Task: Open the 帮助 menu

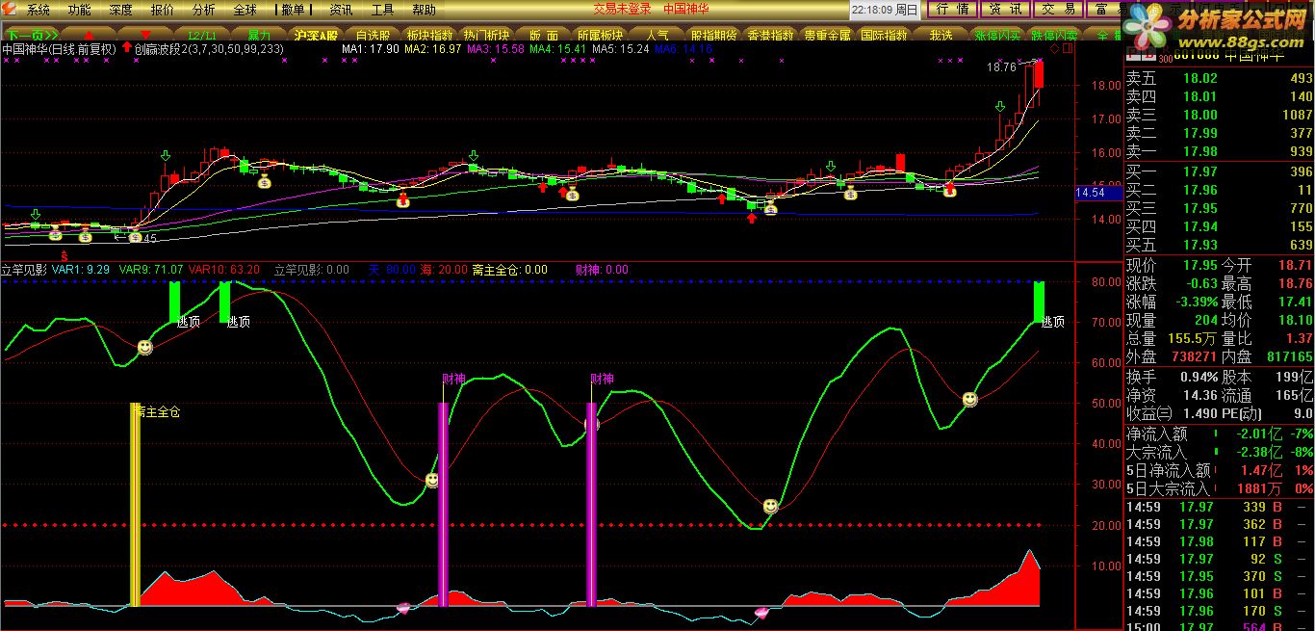Action: coord(425,10)
